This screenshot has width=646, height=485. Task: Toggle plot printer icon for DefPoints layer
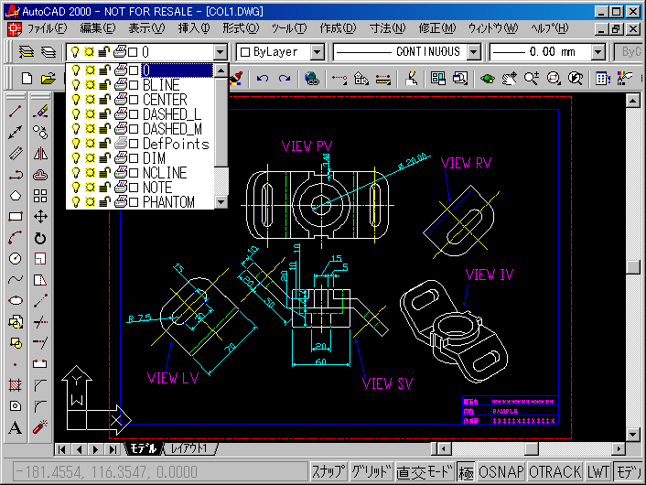[120, 144]
